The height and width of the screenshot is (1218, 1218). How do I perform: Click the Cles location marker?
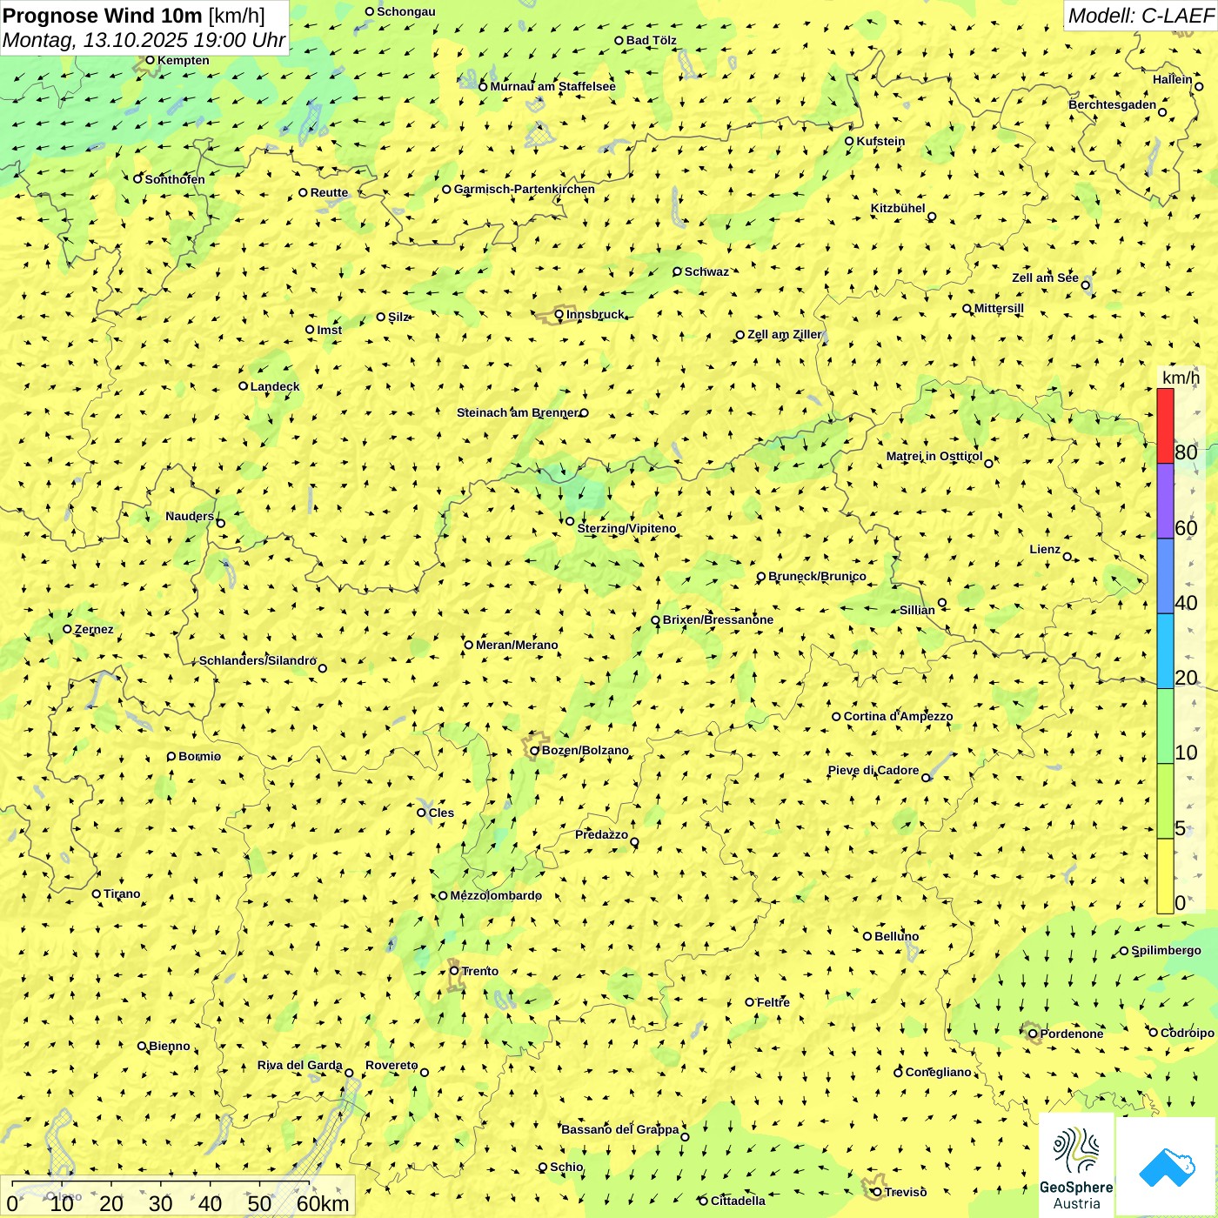(x=421, y=813)
